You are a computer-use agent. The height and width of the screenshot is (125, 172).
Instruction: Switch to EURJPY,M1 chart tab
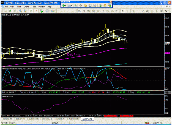pos(21,119)
